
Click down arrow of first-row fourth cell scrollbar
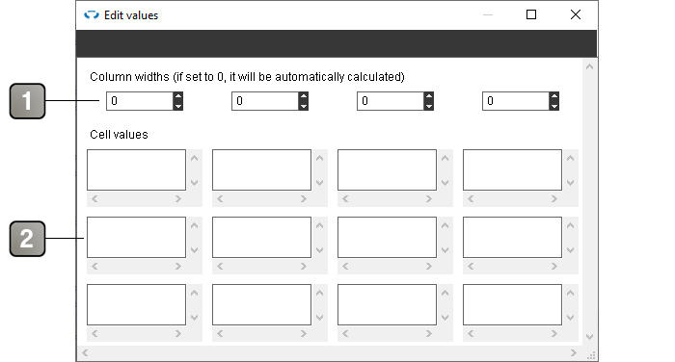tap(571, 183)
